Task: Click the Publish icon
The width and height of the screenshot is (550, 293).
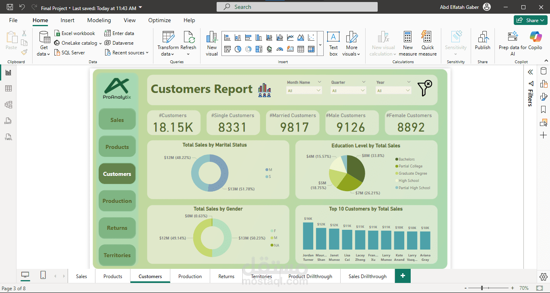Action: click(482, 37)
